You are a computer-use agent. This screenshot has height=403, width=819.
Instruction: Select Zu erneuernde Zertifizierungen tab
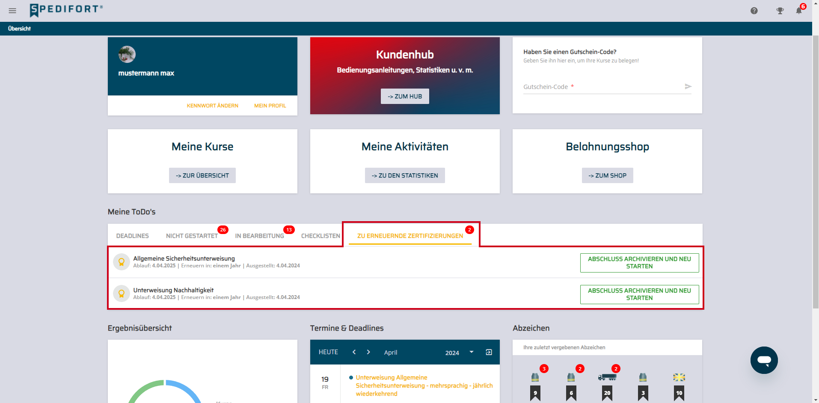pyautogui.click(x=410, y=236)
